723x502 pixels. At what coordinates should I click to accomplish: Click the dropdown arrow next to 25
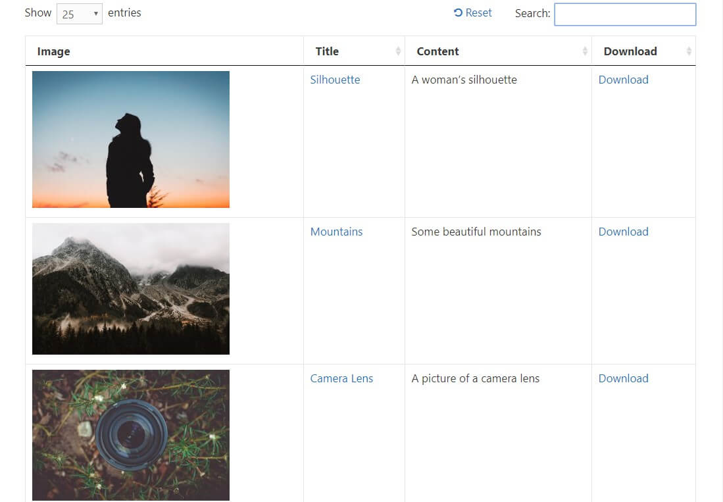(95, 13)
